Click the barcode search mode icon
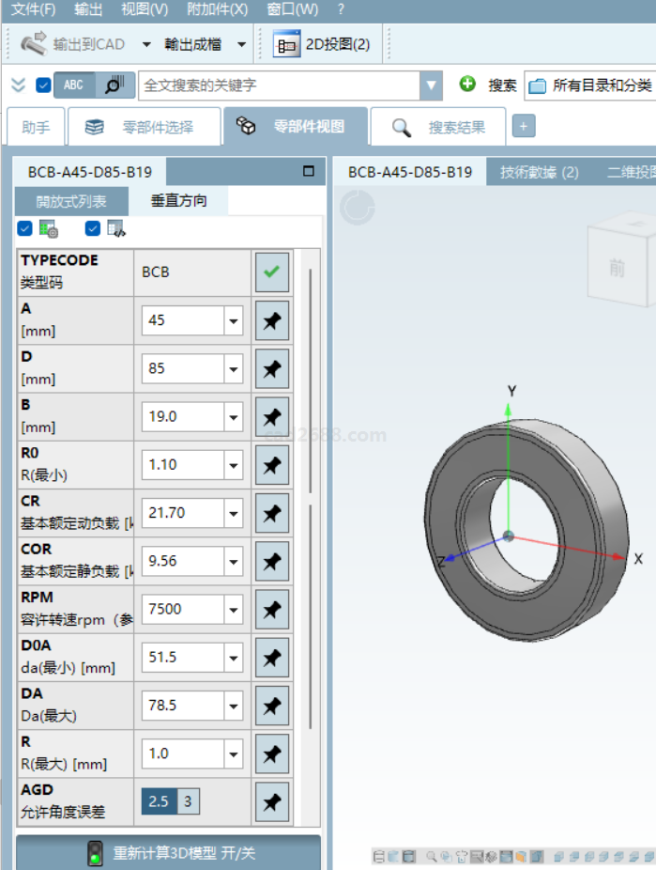The height and width of the screenshot is (870, 656). [114, 85]
